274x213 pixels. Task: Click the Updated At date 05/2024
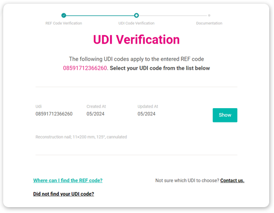pyautogui.click(x=146, y=114)
